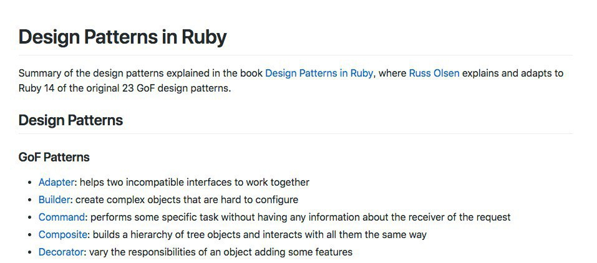Click the "helps two incompatible interfaces" description text
This screenshot has height=263, width=597.
click(x=195, y=183)
